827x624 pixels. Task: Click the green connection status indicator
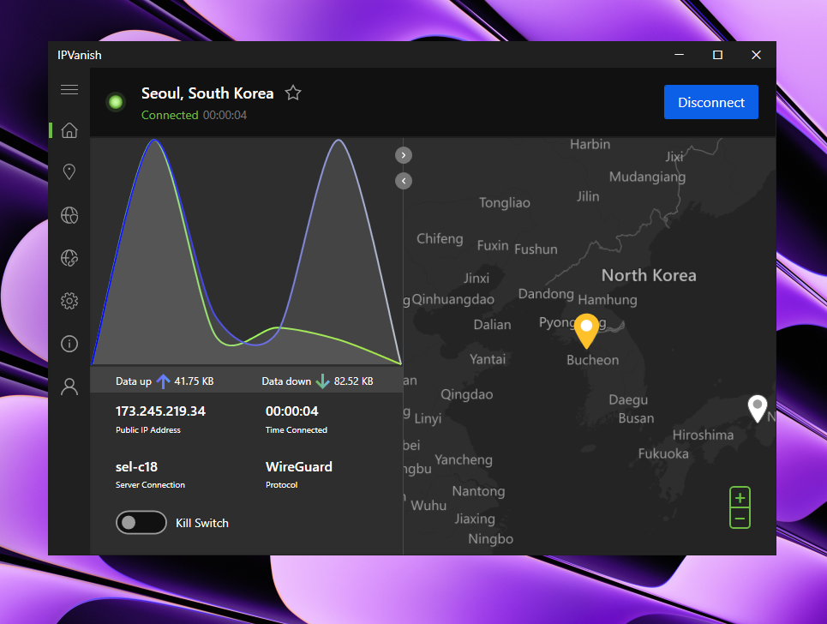point(116,102)
